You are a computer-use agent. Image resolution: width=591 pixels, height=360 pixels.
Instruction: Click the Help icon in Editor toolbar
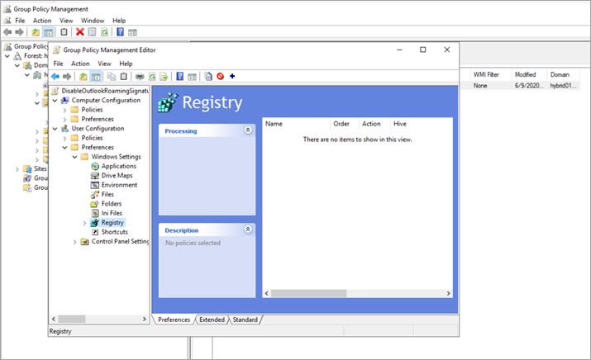179,77
